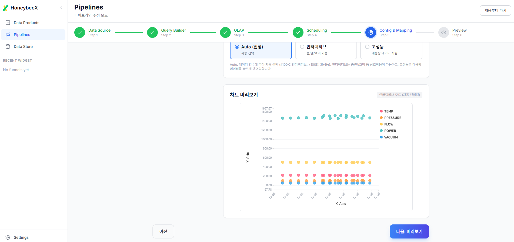Go to Query Builder step label
Screen dimensions: 514x242
click(173, 30)
